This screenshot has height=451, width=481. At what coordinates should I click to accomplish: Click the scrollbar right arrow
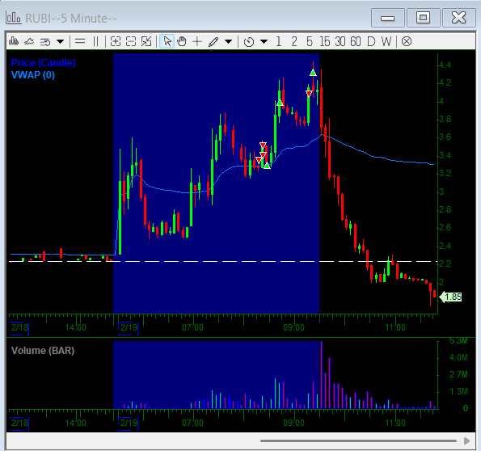pos(467,440)
